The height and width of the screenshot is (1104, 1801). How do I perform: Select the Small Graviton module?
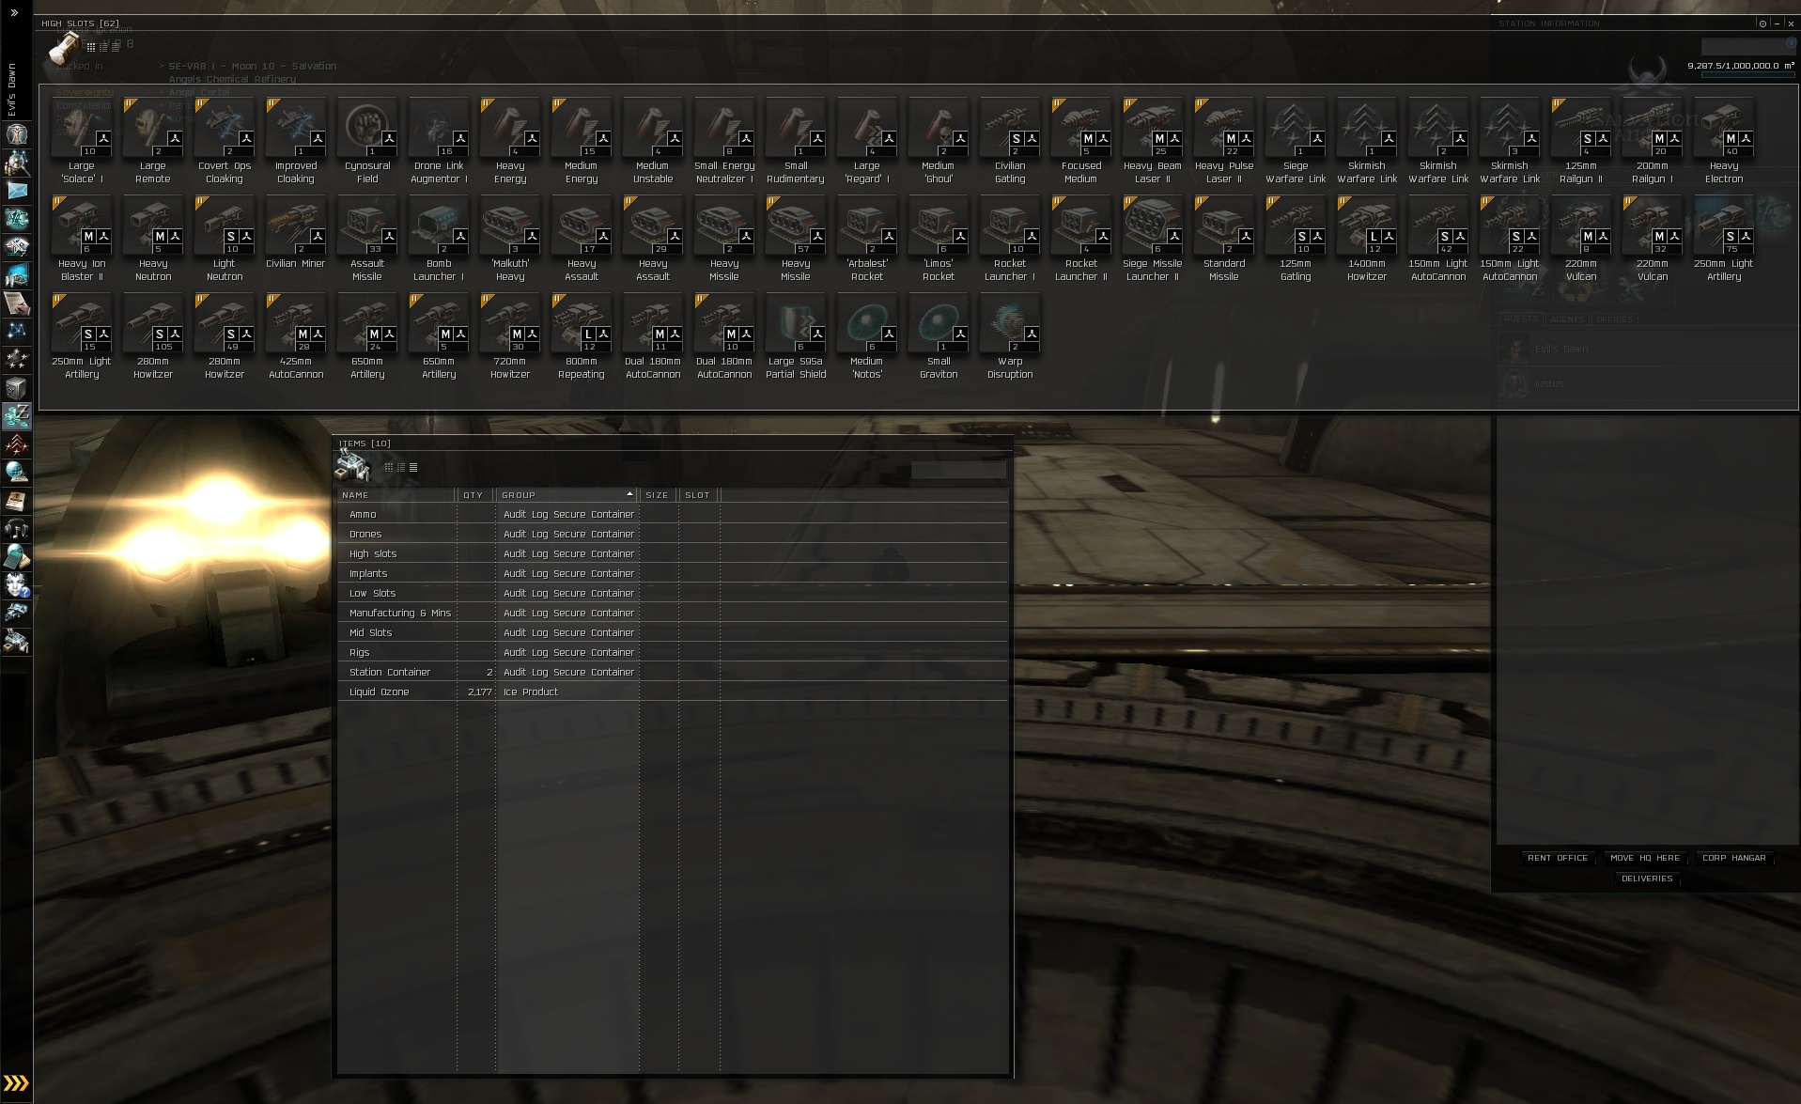click(939, 336)
